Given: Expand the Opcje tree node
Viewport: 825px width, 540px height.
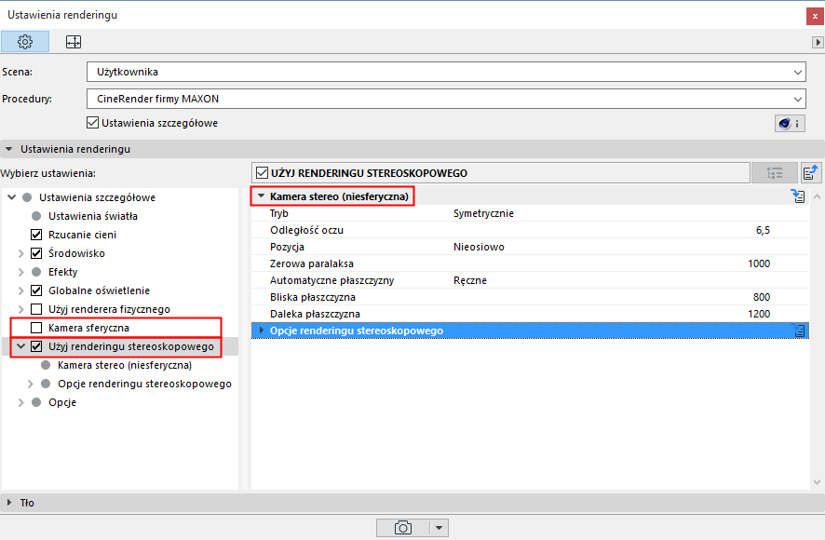Looking at the screenshot, I should pos(21,402).
